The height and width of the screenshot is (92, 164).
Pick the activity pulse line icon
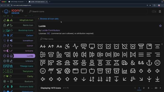click(76, 46)
